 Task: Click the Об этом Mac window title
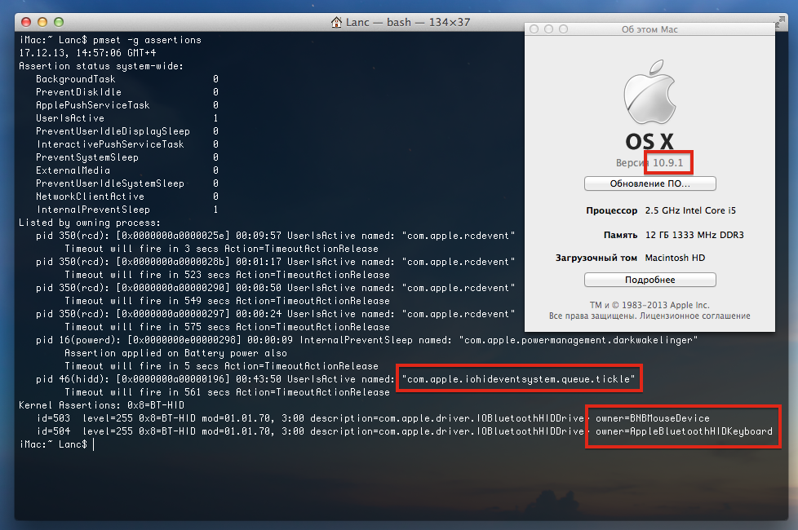pyautogui.click(x=649, y=29)
